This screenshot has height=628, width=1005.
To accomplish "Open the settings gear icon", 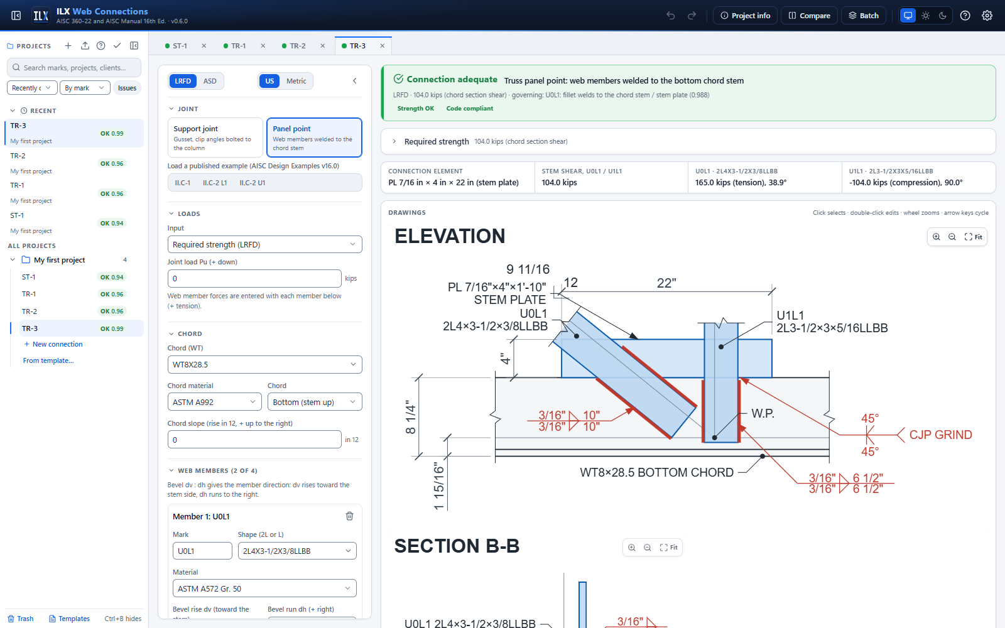I will (987, 16).
